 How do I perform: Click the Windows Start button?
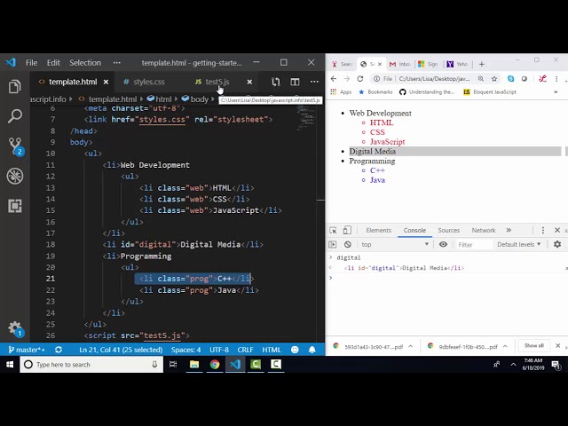click(10, 365)
